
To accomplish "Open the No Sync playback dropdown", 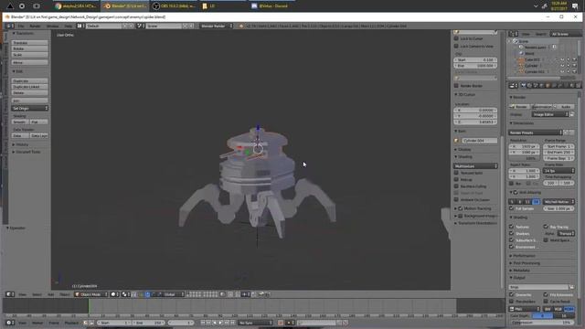I will click(x=256, y=323).
